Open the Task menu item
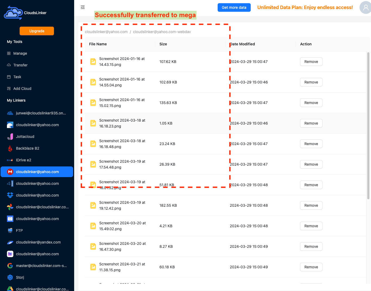 point(37,77)
